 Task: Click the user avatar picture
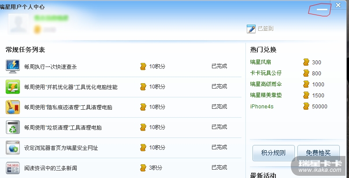click(19, 24)
